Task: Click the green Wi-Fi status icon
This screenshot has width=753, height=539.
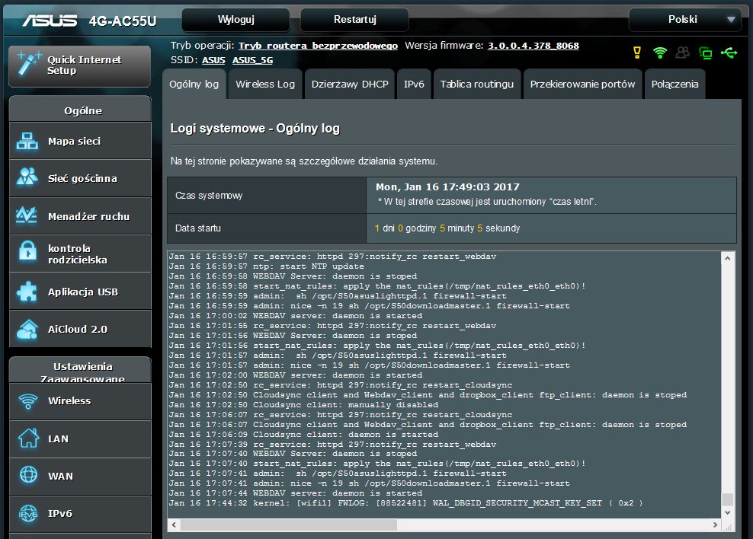Action: click(x=660, y=53)
